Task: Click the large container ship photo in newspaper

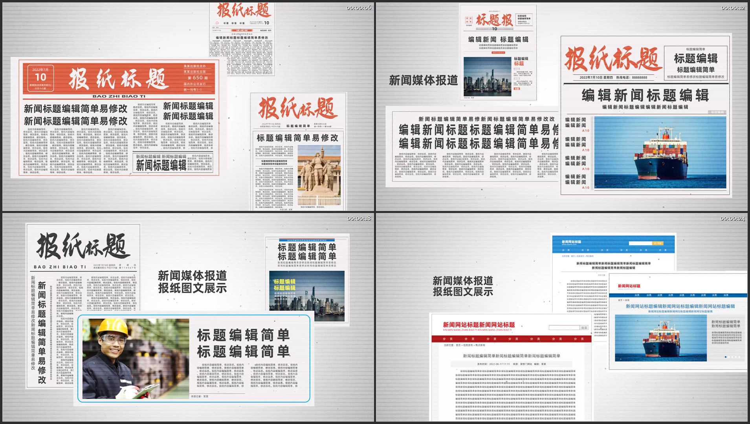Action: coord(660,152)
